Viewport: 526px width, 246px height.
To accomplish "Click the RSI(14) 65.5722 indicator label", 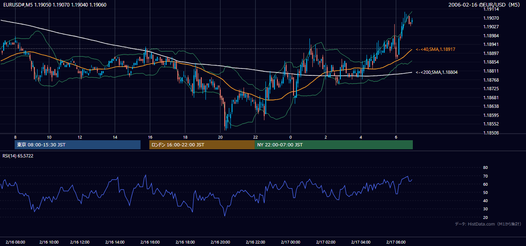I will pyautogui.click(x=18, y=156).
